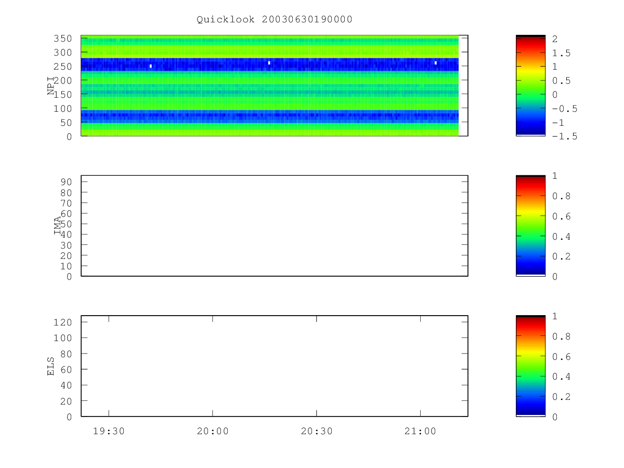
Task: Click the Quicklook 20030630190000 title
Action: click(x=275, y=20)
